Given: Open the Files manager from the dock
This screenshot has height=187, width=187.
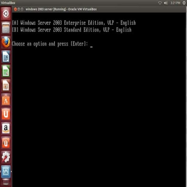Looking at the screenshot, I should [x=6, y=28].
